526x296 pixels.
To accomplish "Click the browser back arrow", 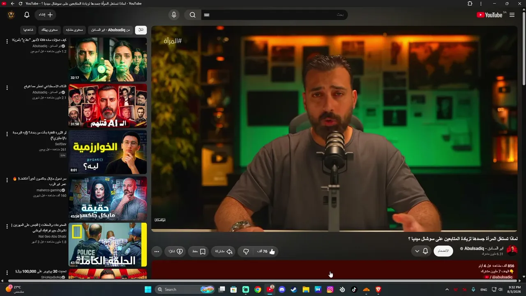I will click(12, 4).
